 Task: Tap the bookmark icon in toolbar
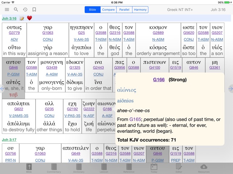pos(34,10)
